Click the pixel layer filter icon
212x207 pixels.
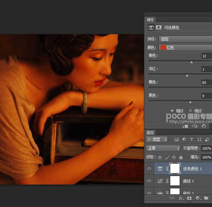coord(177,139)
